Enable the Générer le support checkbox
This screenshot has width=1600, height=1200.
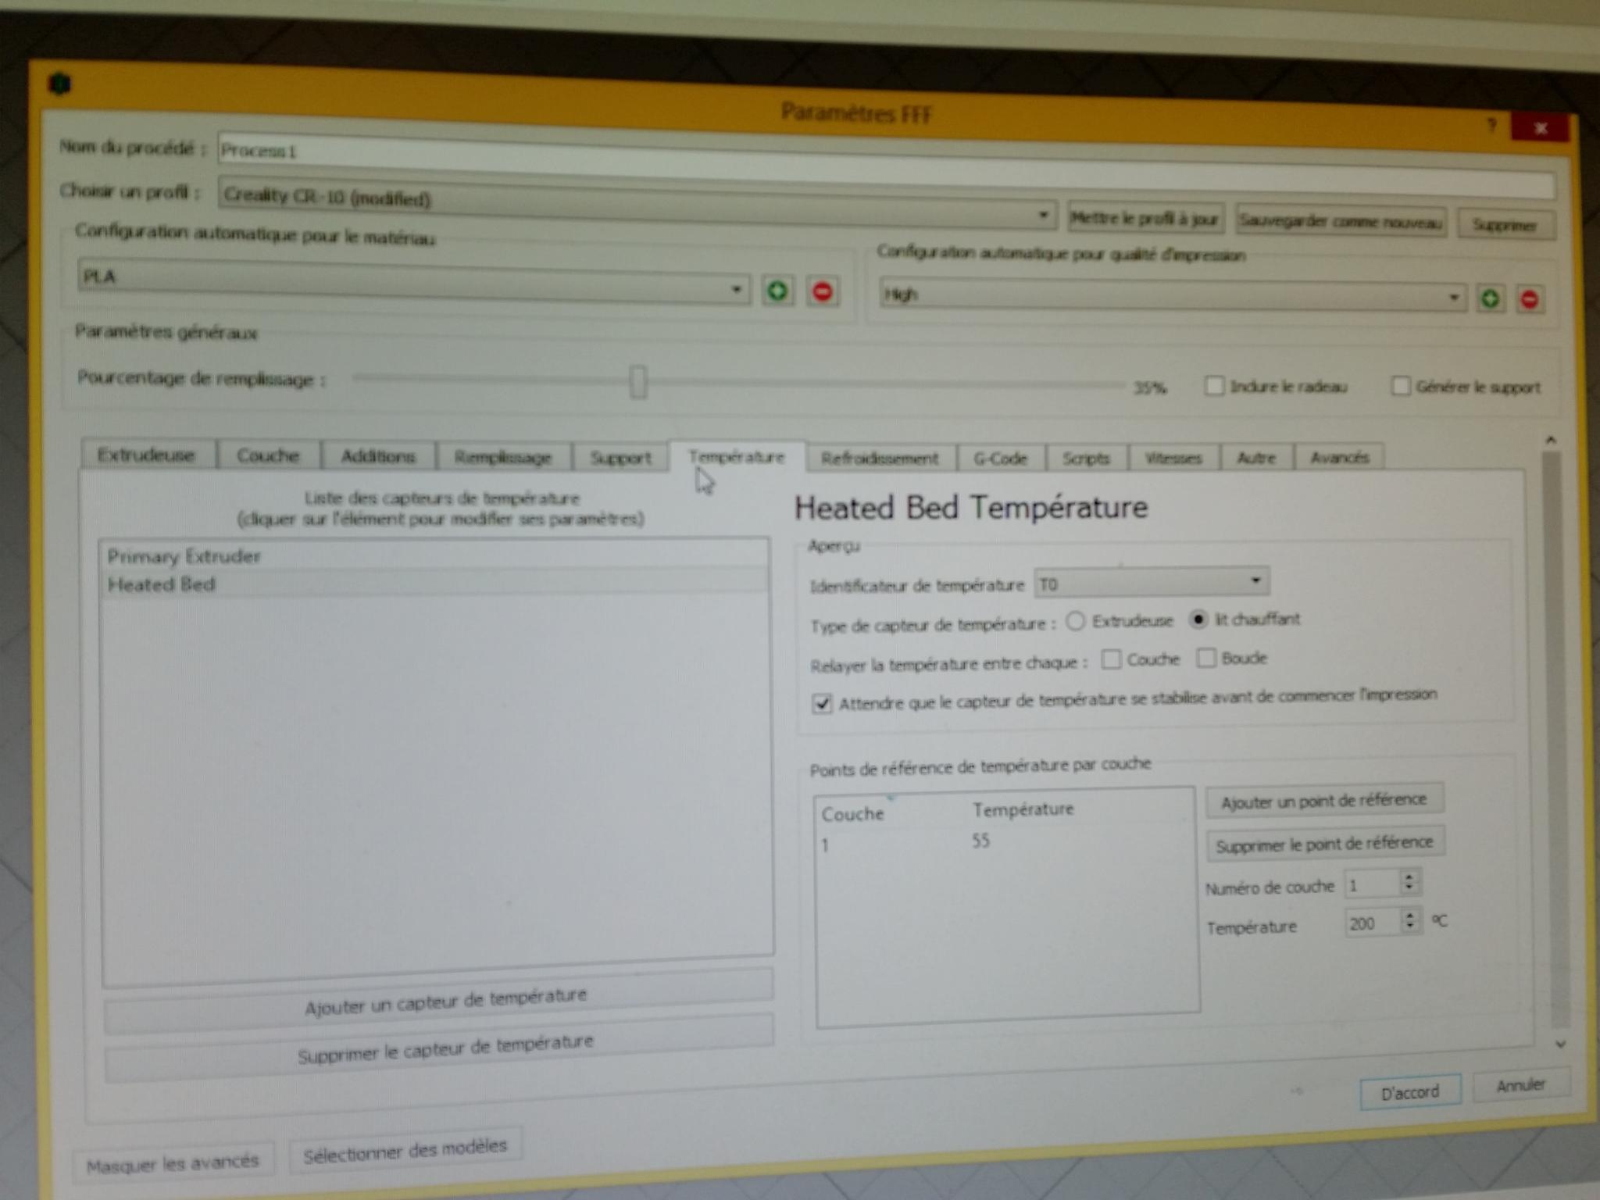(1400, 386)
